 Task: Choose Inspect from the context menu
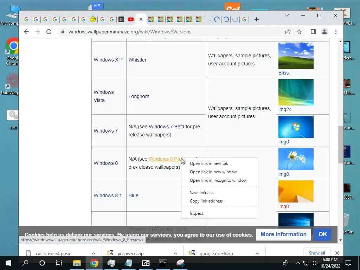(x=220, y=213)
